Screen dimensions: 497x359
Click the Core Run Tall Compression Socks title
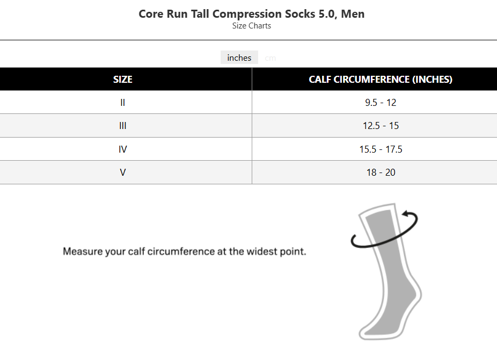(251, 14)
